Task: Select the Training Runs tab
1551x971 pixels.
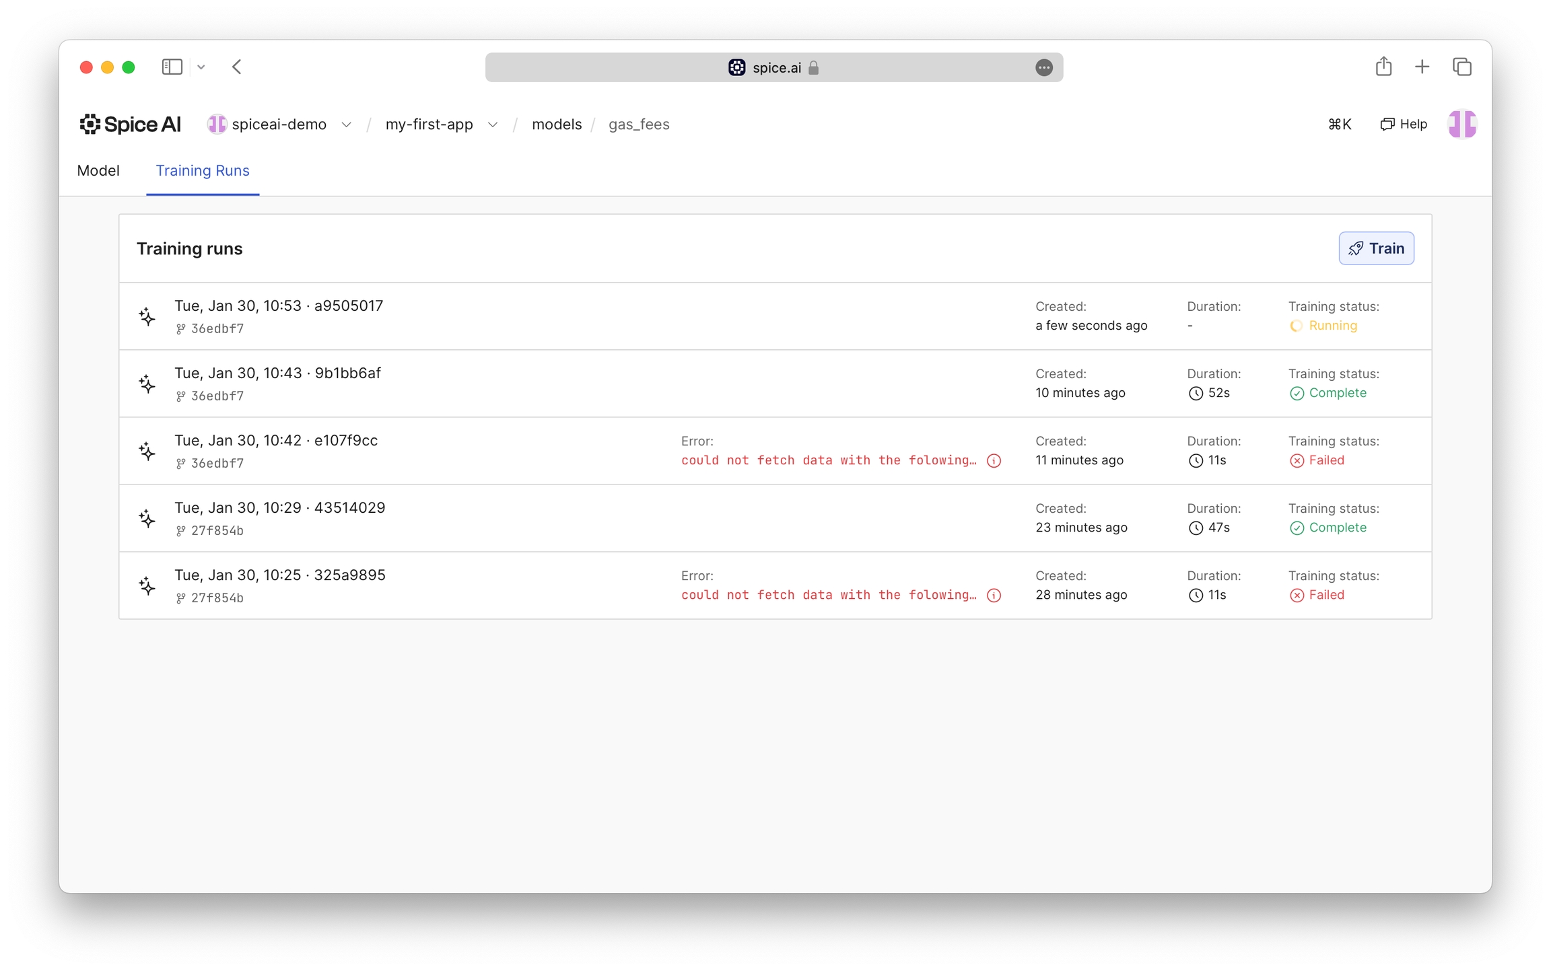Action: tap(203, 171)
